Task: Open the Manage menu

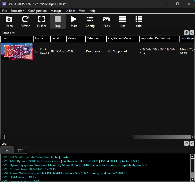Action: click(x=56, y=11)
